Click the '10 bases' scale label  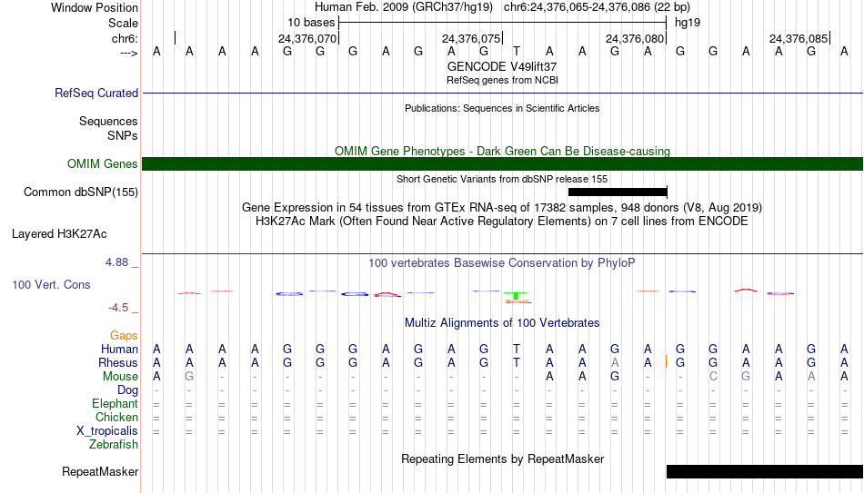click(311, 23)
